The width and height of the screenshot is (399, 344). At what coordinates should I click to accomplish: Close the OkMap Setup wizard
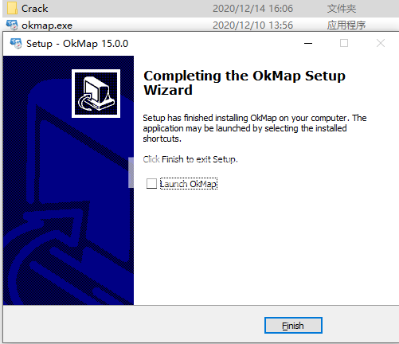pos(381,43)
